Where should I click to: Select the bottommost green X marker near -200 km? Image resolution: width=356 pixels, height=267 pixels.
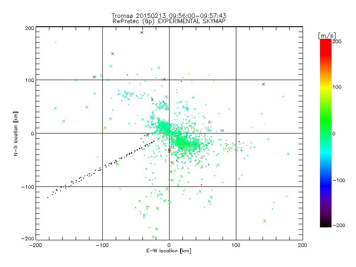click(x=153, y=237)
